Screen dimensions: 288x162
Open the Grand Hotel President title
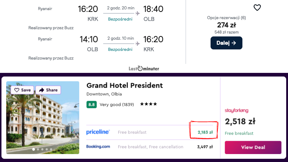pyautogui.click(x=124, y=86)
